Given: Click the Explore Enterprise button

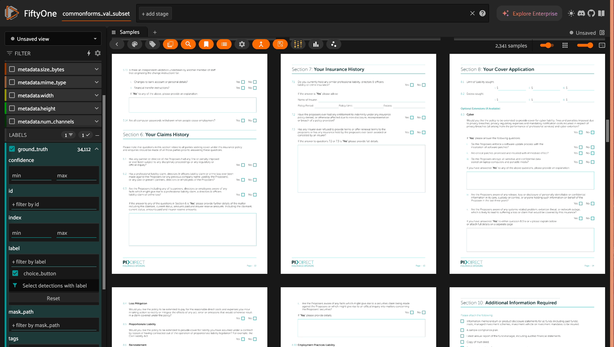Looking at the screenshot, I should (x=530, y=14).
